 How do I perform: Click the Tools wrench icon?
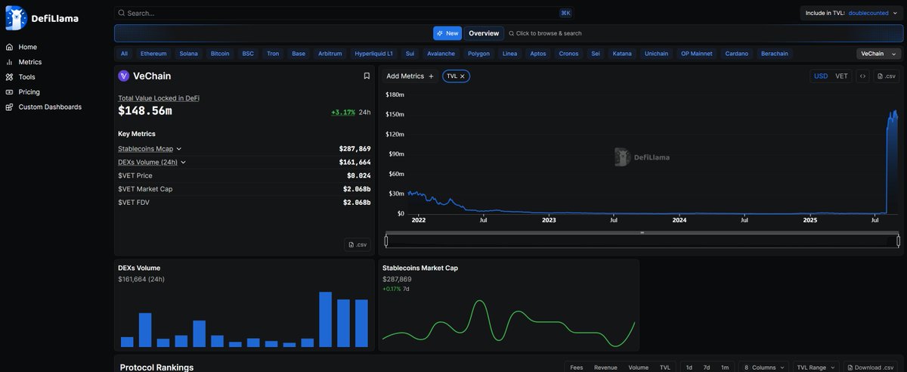[x=9, y=77]
